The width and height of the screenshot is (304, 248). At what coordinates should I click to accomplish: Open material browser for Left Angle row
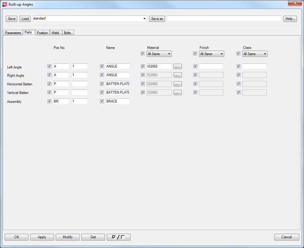click(178, 66)
